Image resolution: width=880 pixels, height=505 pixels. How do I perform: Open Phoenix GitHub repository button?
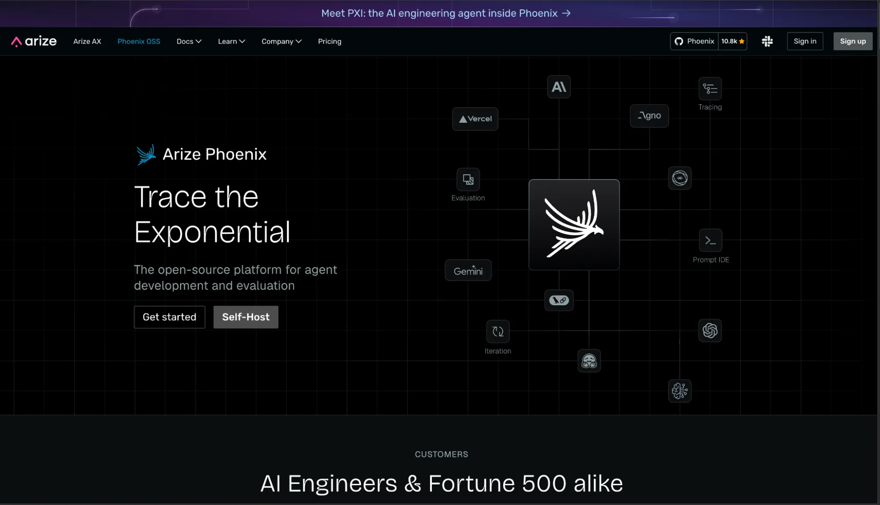coord(694,41)
